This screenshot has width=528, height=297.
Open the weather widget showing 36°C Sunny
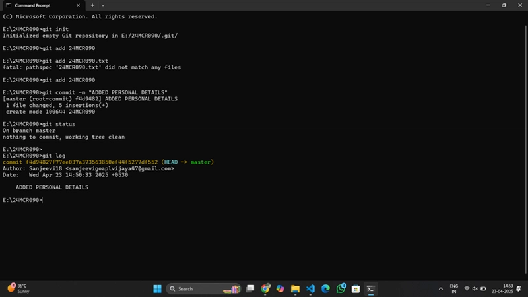(x=19, y=288)
